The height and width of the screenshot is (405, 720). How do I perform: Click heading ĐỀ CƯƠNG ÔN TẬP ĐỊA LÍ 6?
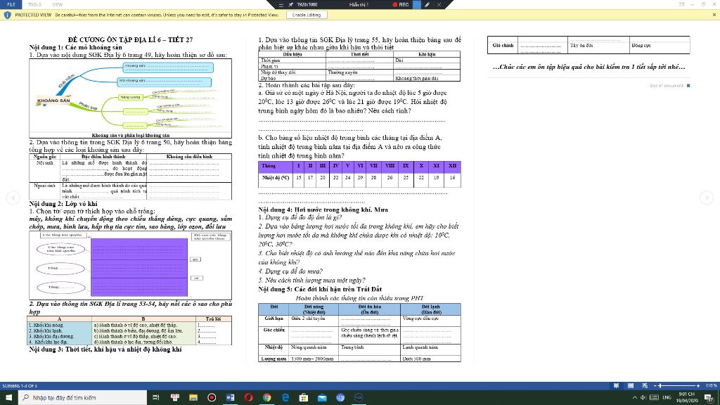(130, 39)
